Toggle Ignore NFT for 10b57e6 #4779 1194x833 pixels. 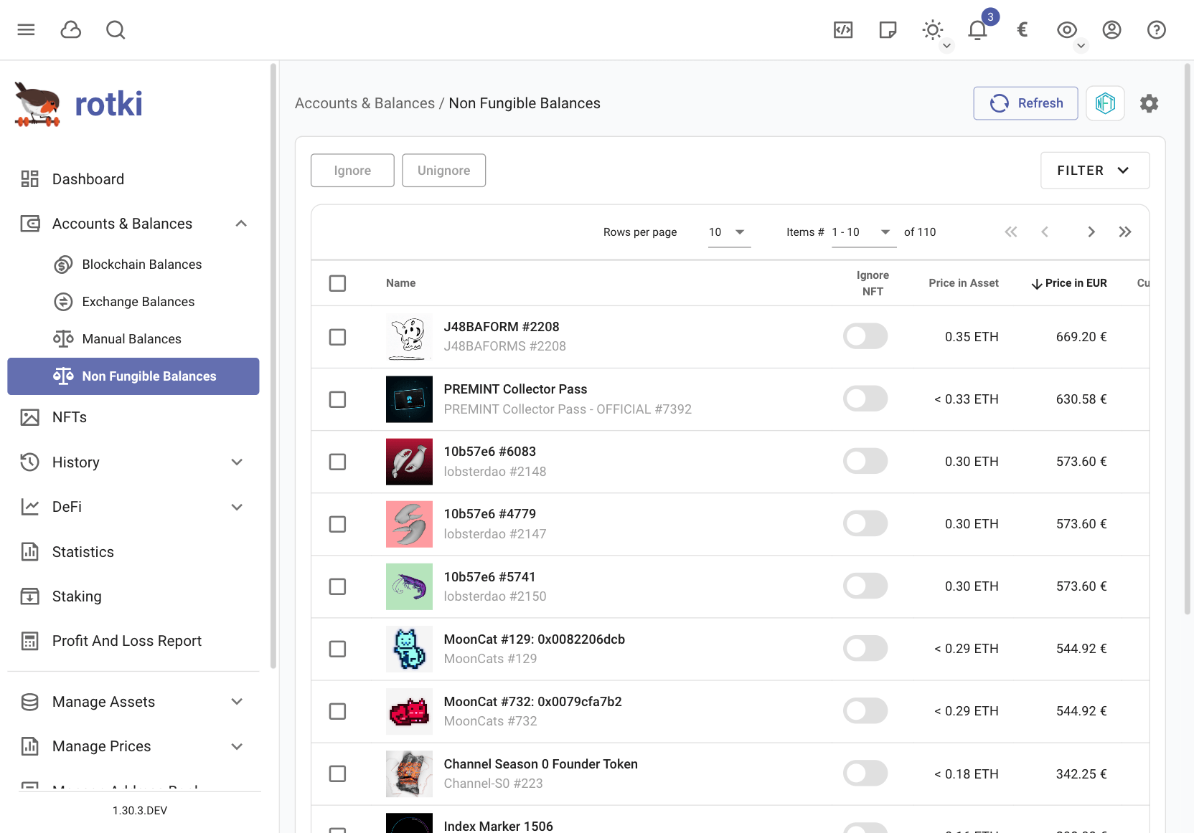click(865, 523)
